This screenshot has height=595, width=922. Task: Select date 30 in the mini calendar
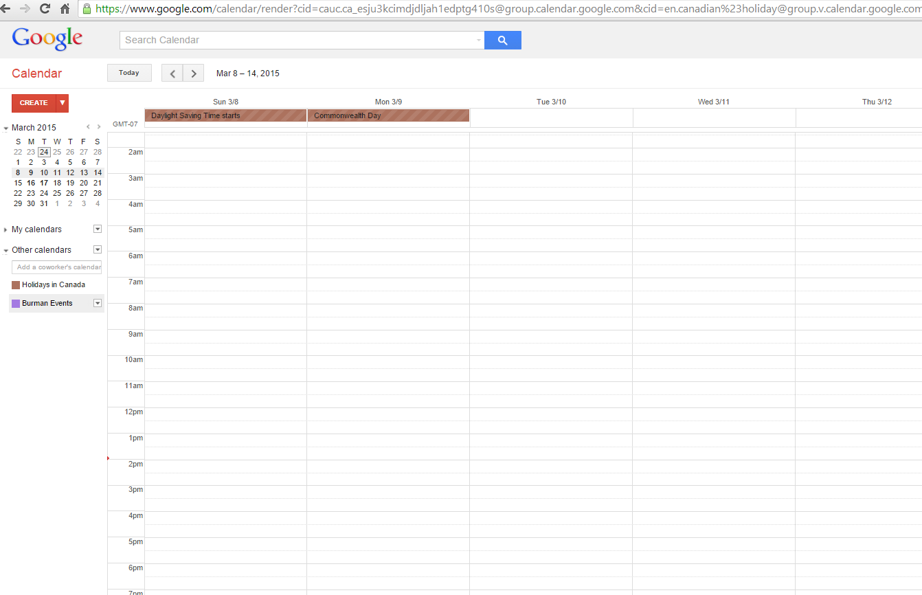point(31,204)
